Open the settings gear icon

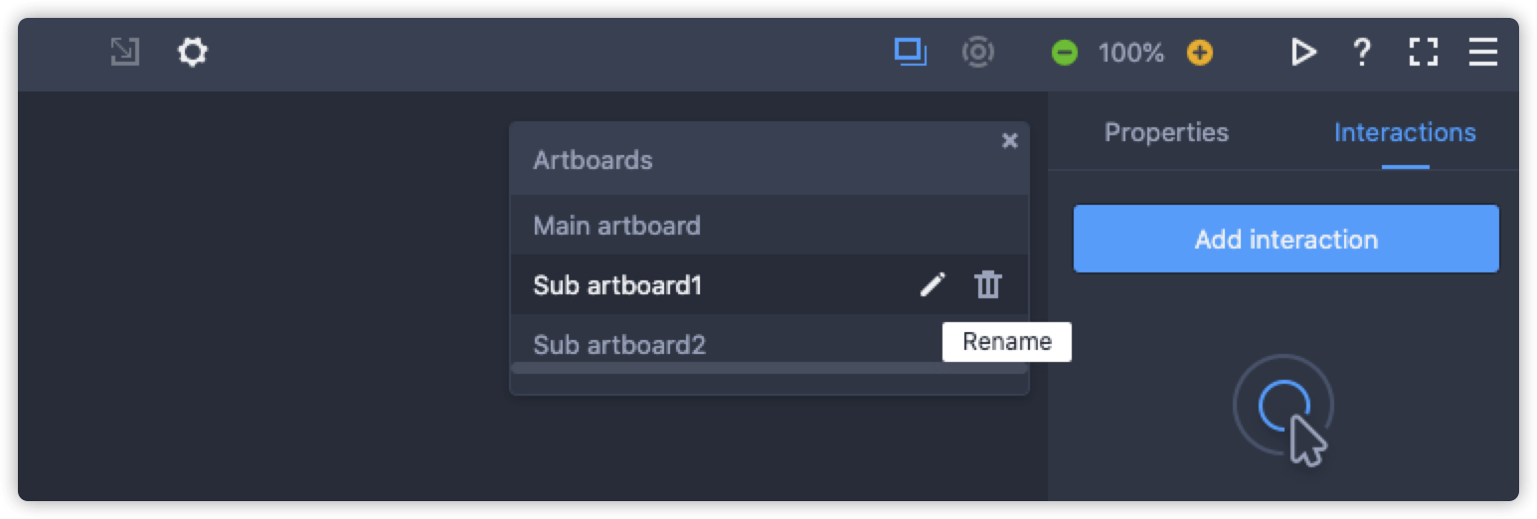pos(192,52)
